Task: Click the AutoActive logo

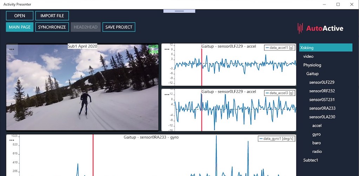Action: coord(320,28)
